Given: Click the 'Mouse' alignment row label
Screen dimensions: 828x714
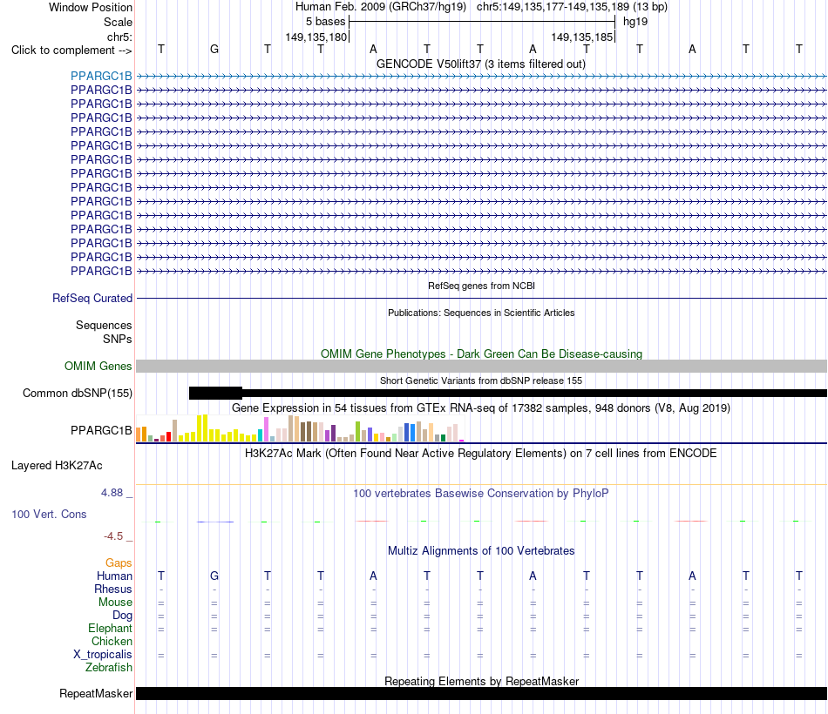Looking at the screenshot, I should [x=115, y=603].
